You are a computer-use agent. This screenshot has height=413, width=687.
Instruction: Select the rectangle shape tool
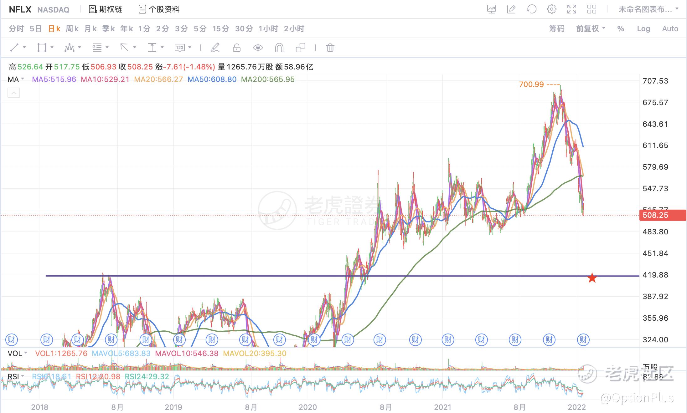tap(42, 48)
